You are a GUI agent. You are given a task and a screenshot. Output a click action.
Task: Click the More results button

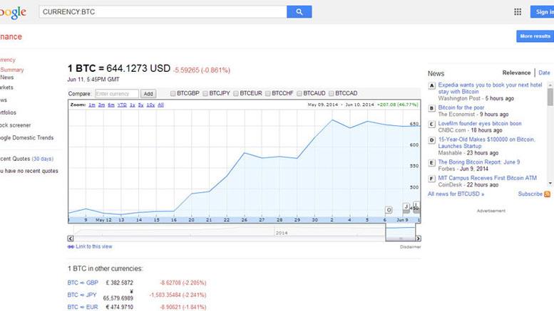(535, 36)
